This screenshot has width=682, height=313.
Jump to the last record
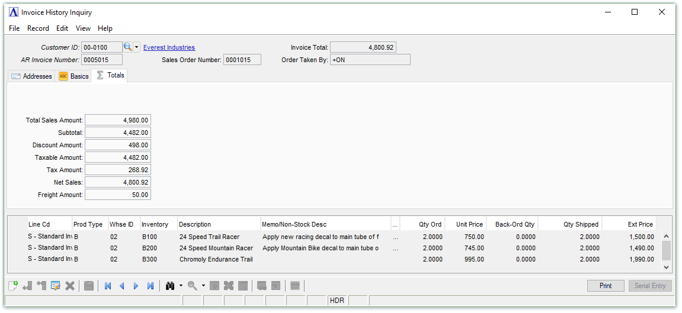pos(151,286)
